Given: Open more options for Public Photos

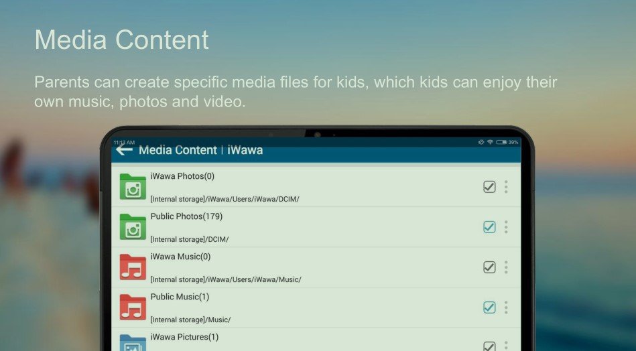Looking at the screenshot, I should 506,227.
